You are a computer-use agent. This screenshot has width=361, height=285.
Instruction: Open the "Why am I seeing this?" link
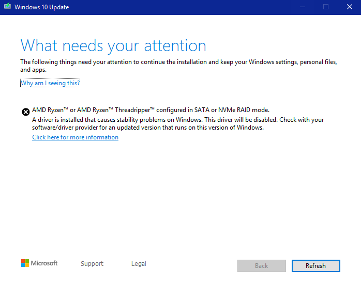50,83
